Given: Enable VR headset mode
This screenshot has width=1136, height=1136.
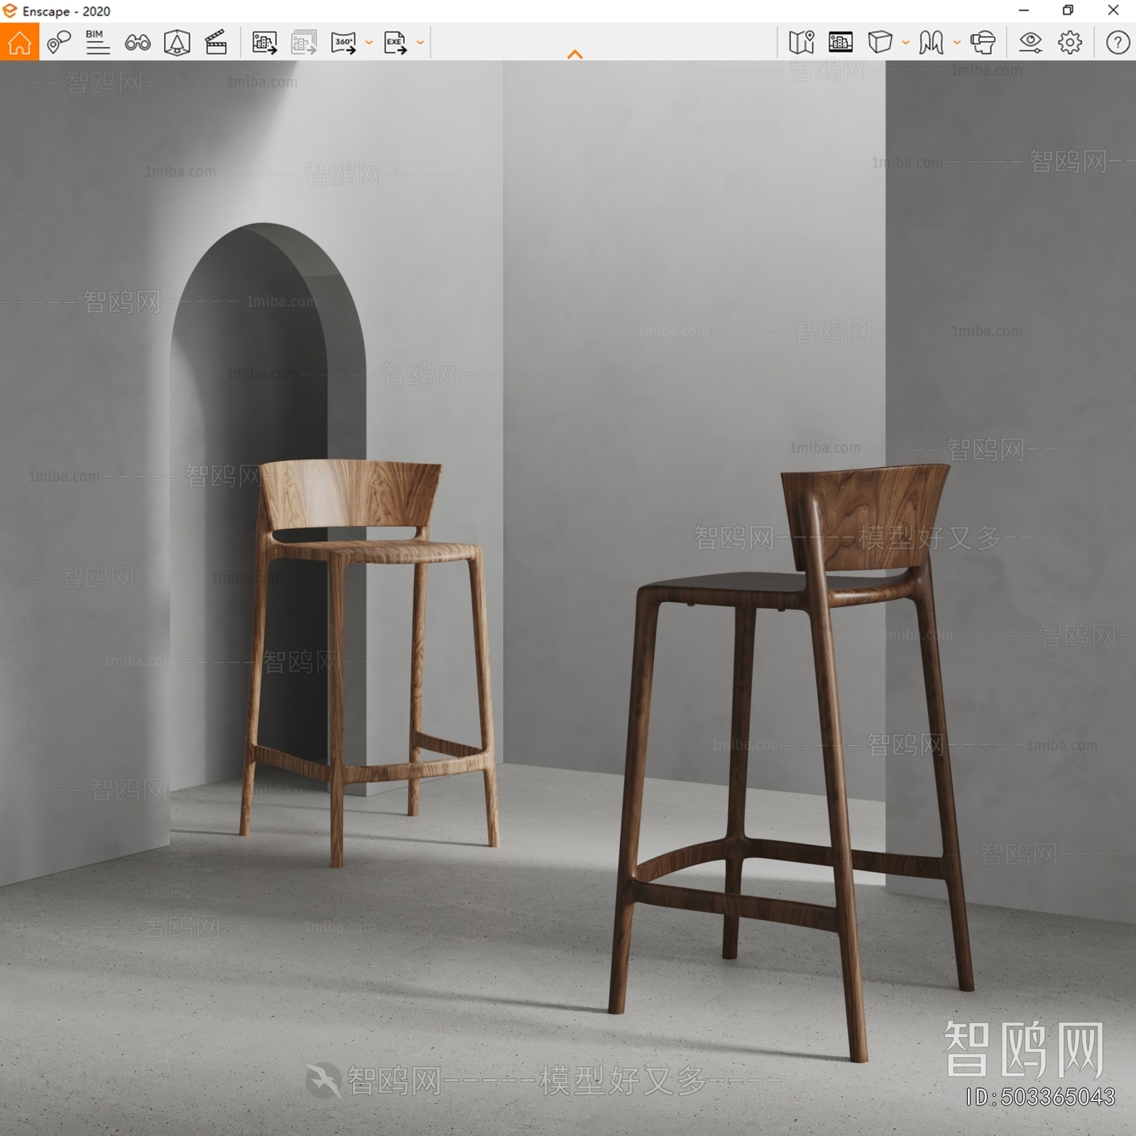Looking at the screenshot, I should point(983,43).
